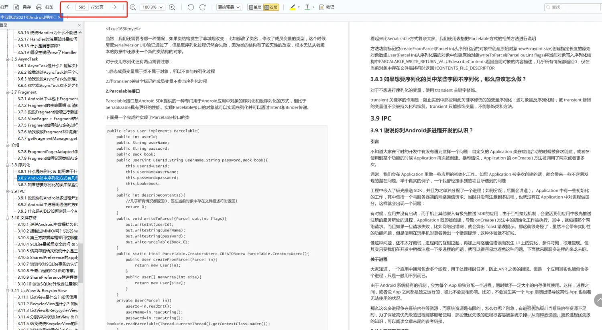This screenshot has width=602, height=330.
Task: Open outline entry 3.10.2 接触过MMKV吗
Action: point(47,231)
